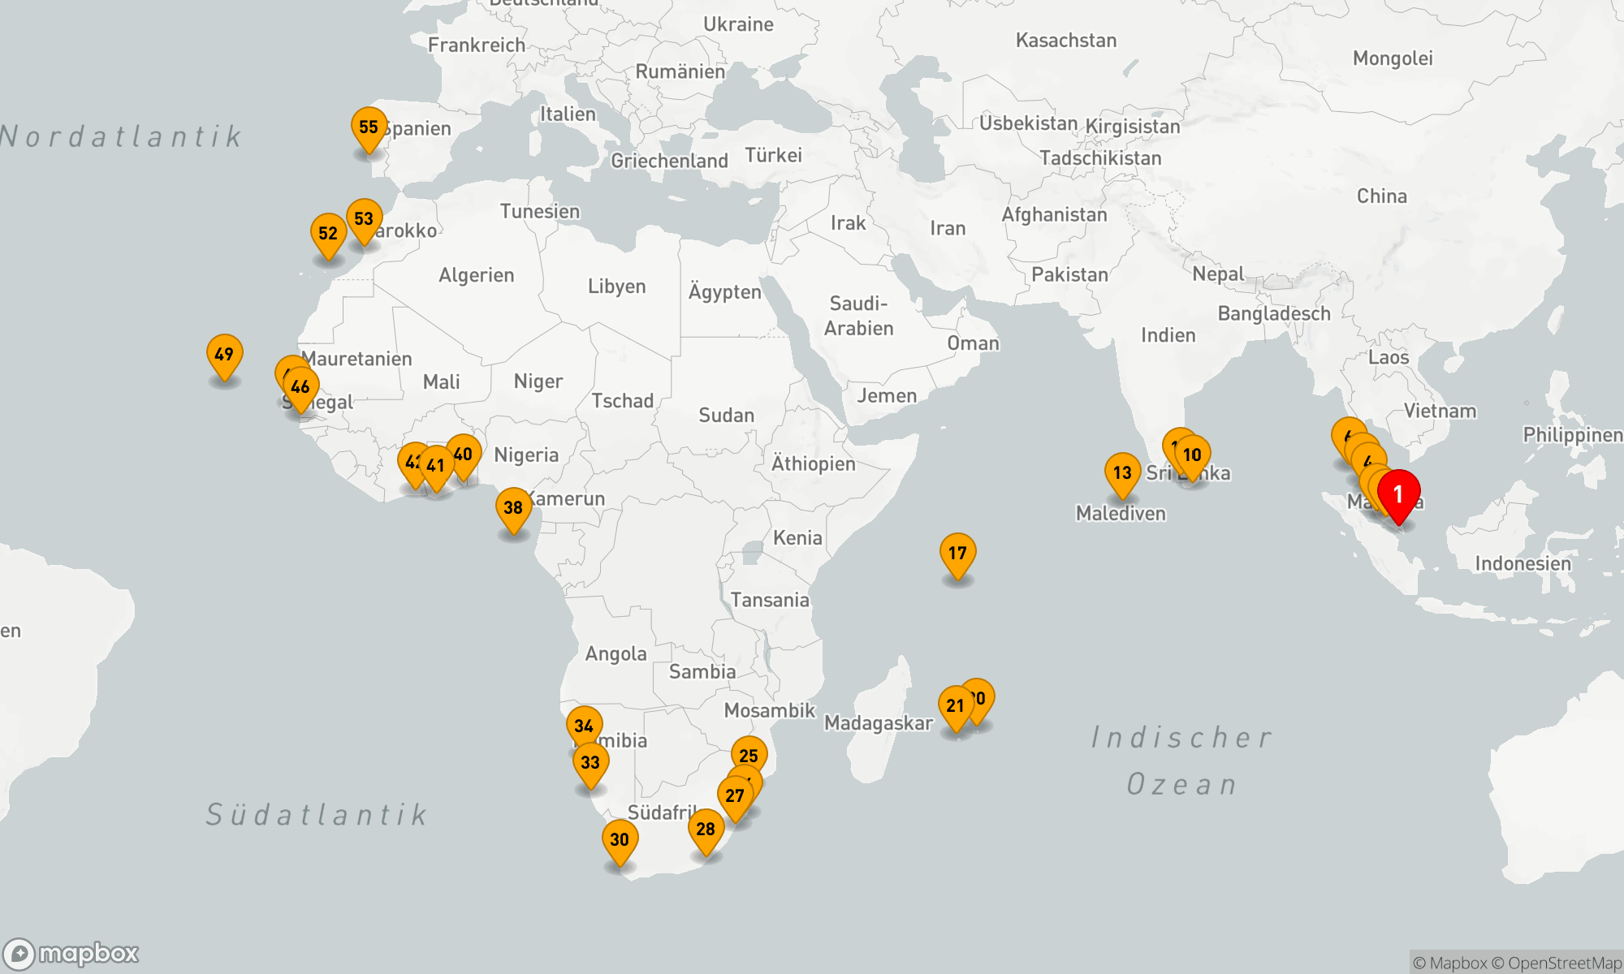Click marker 28 on South African coast

pyautogui.click(x=706, y=830)
